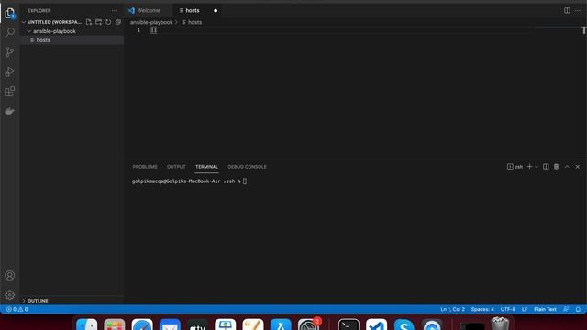This screenshot has width=587, height=330.
Task: Change file encoding UTF-8
Action: pos(508,309)
